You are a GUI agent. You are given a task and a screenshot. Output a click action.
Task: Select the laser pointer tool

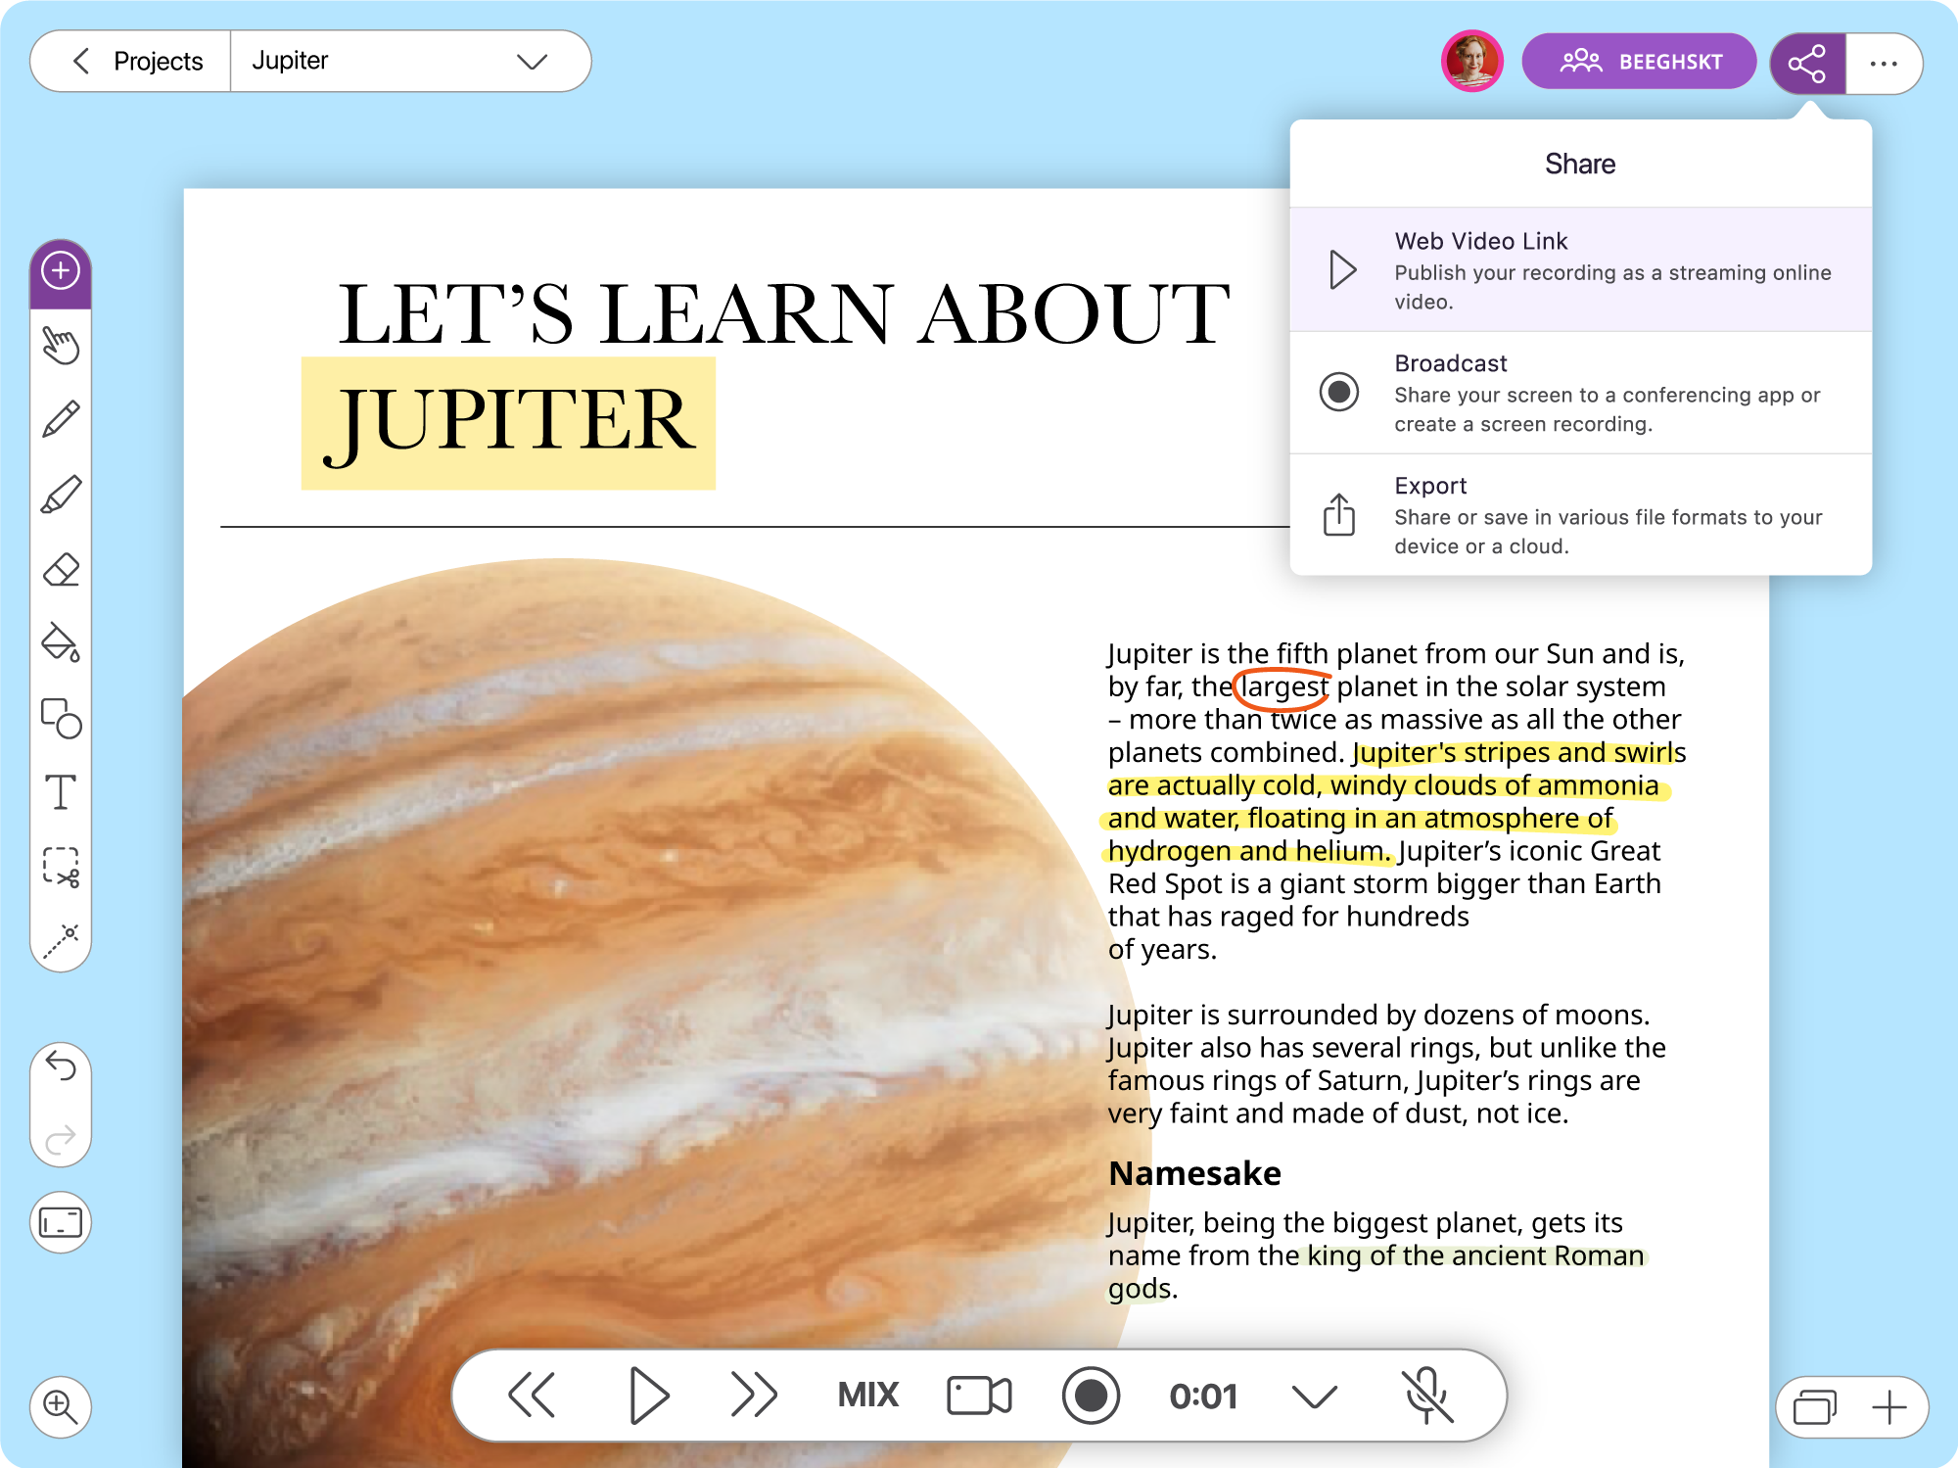coord(61,940)
